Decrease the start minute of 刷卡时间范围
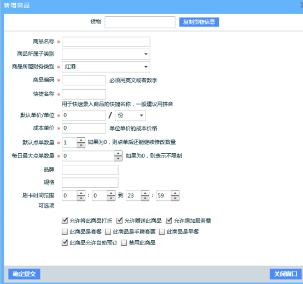 tap(111, 198)
